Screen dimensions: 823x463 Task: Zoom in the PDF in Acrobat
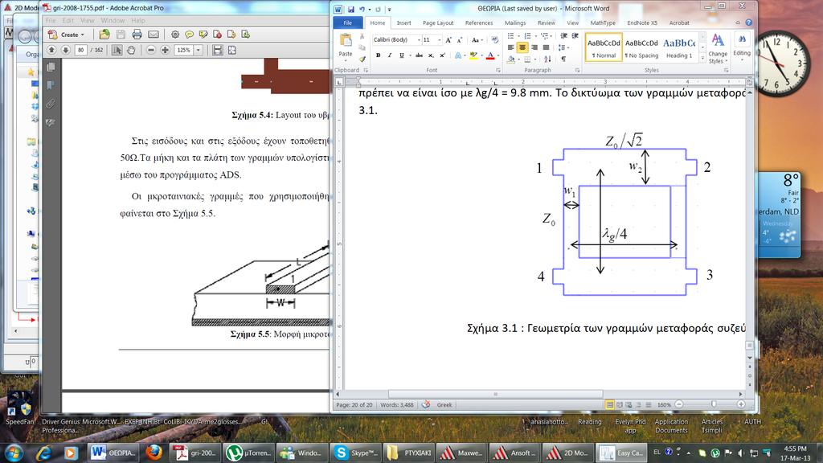point(165,50)
